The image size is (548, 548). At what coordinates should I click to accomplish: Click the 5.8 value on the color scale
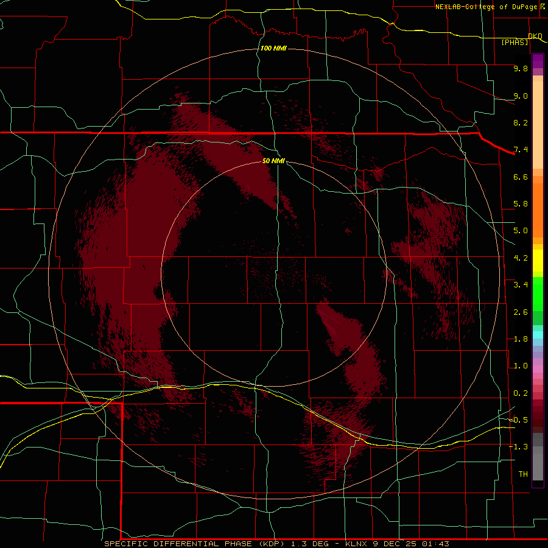coord(521,204)
